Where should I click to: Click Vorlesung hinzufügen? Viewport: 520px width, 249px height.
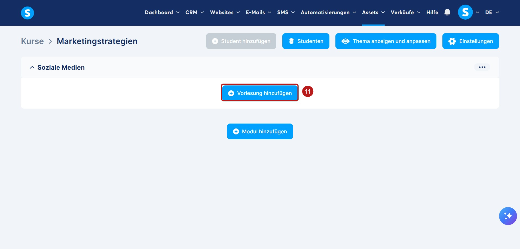tap(260, 93)
